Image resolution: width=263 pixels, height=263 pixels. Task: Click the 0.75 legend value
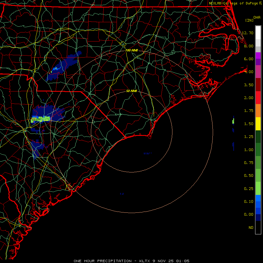point(249,163)
